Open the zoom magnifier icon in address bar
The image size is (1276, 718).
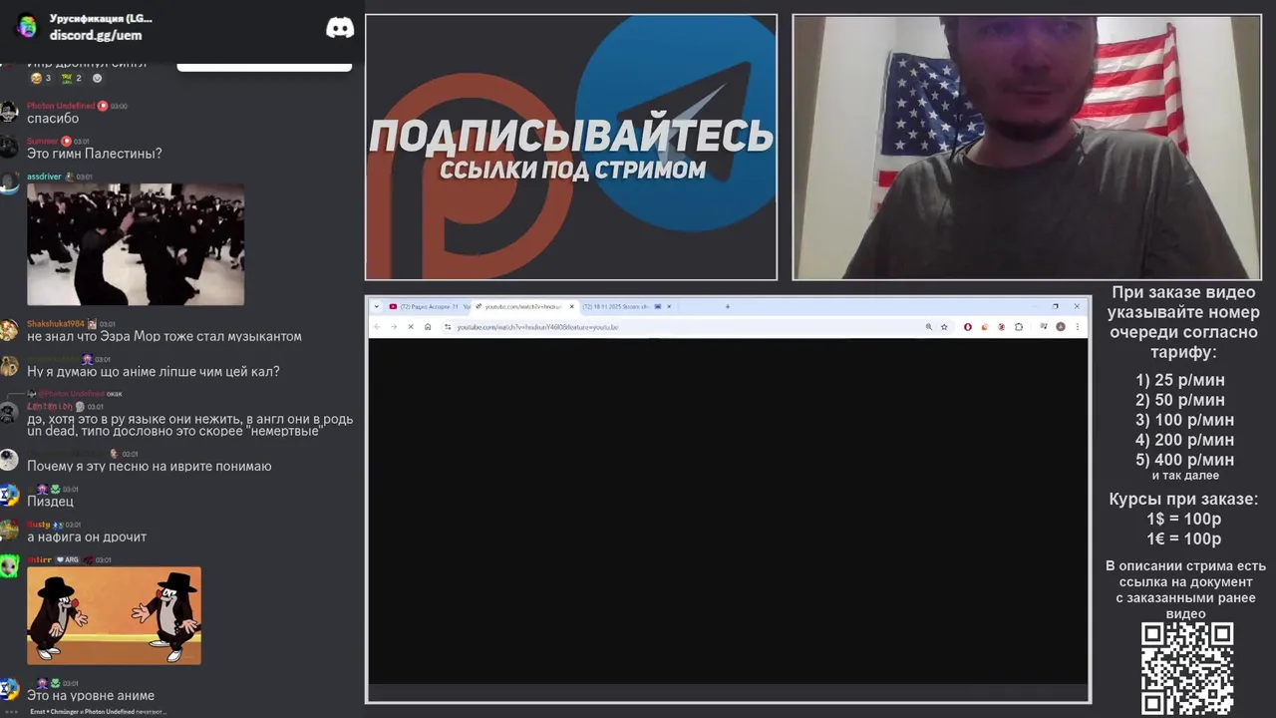(x=929, y=327)
